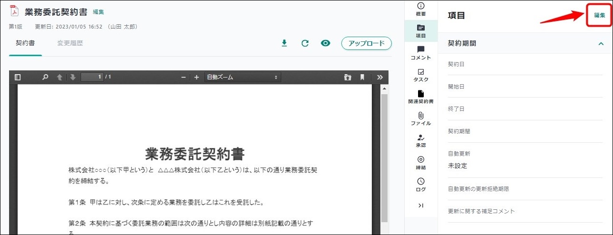The image size is (613, 235).
Task: Click the refresh reload icon
Action: coord(305,43)
